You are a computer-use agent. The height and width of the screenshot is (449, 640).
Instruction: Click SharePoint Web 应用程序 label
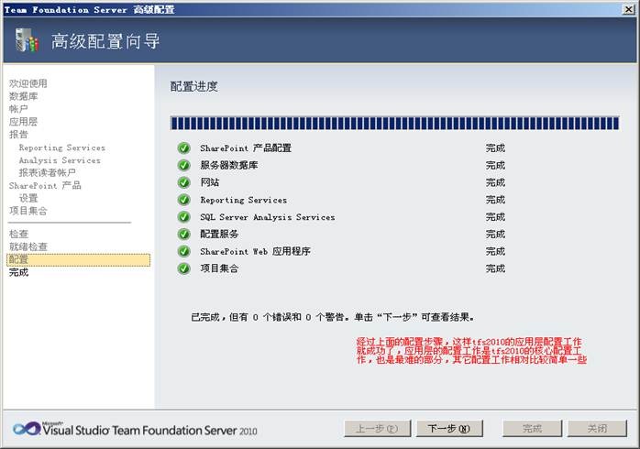pos(256,251)
